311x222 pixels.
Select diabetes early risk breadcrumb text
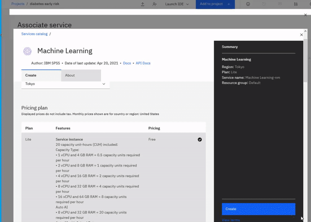[x=45, y=4]
